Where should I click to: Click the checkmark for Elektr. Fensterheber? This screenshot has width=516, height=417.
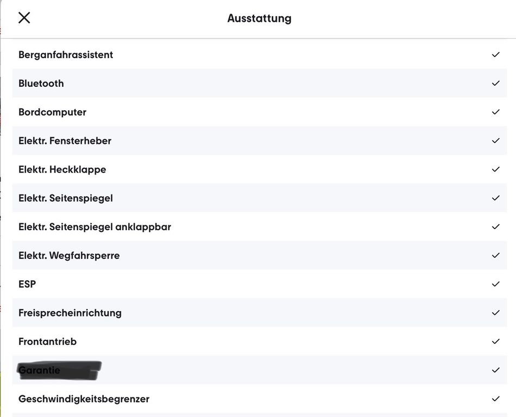[495, 141]
